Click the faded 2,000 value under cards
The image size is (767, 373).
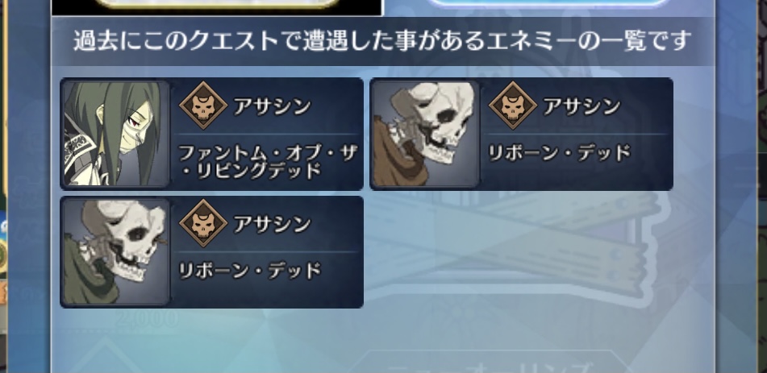pos(147,320)
